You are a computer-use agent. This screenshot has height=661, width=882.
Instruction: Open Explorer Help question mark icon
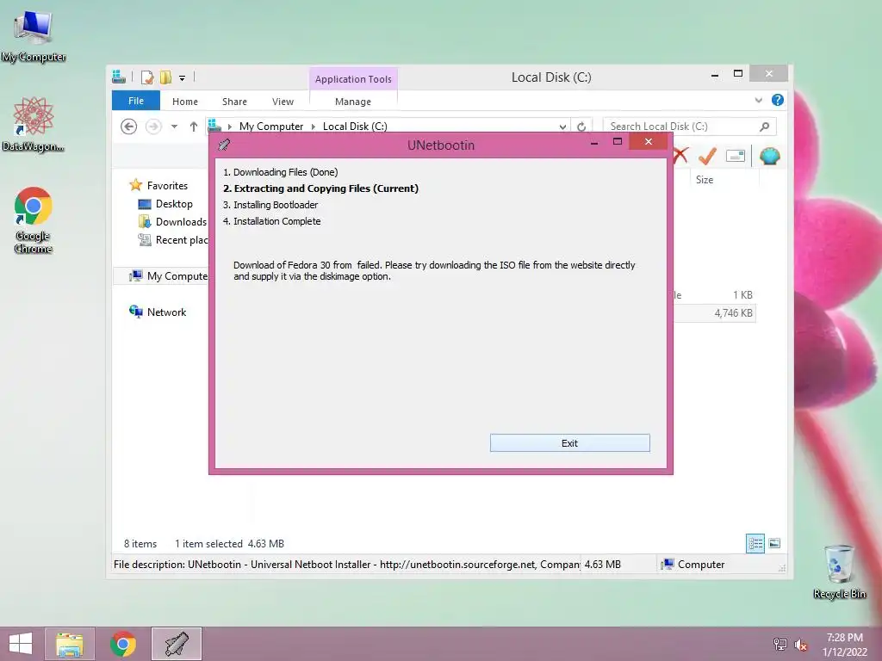[x=778, y=100]
